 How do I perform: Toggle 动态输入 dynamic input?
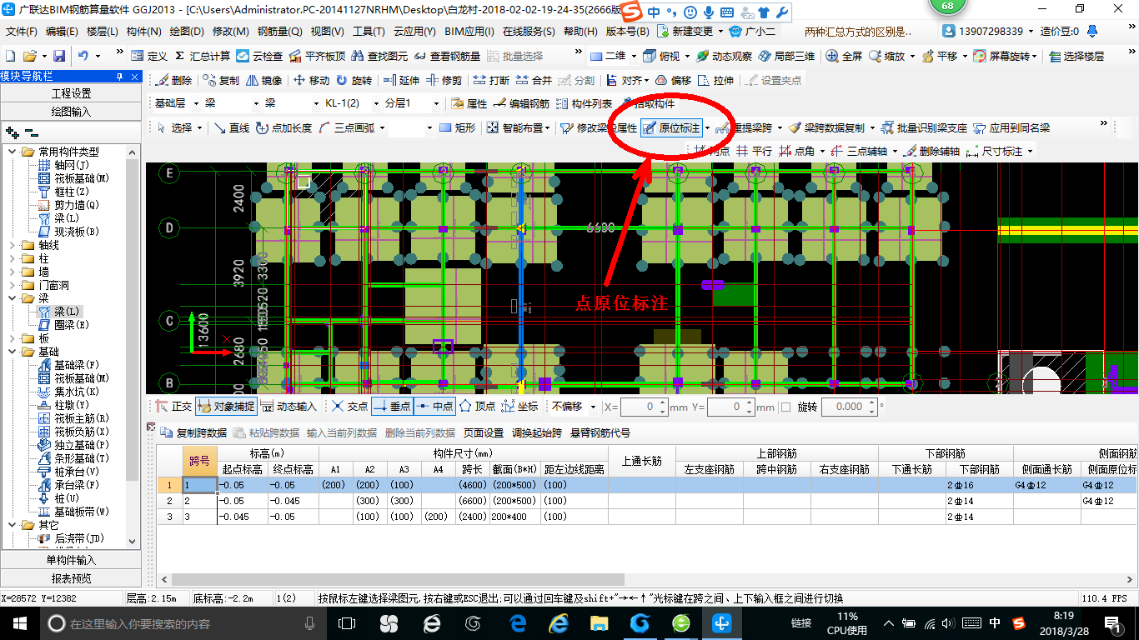(x=289, y=406)
